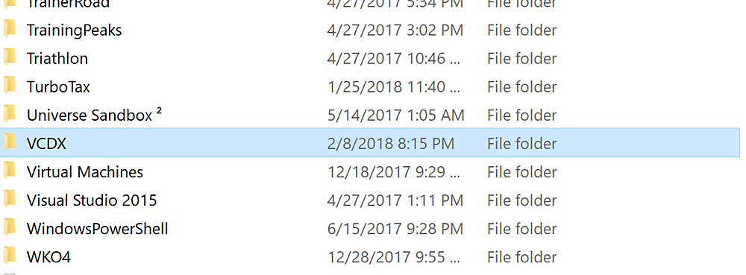Select the VCDX folder icon
Viewport: 746px width, 275px height.
(10, 142)
